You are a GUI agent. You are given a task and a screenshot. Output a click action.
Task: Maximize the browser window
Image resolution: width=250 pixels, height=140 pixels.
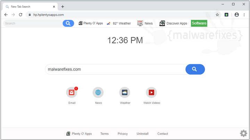pyautogui.click(x=233, y=4)
